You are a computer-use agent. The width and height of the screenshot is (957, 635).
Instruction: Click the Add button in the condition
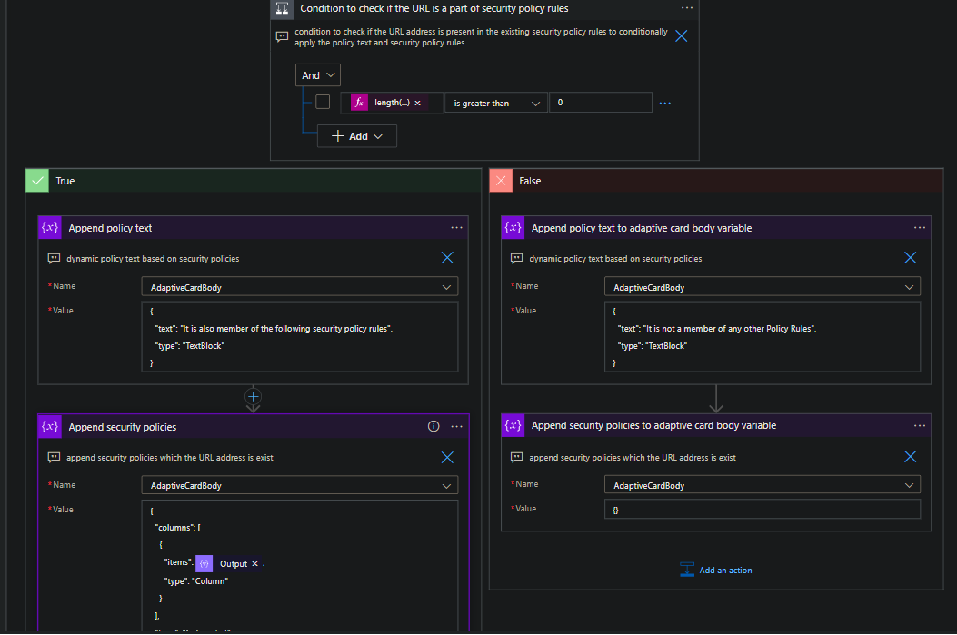(x=357, y=136)
